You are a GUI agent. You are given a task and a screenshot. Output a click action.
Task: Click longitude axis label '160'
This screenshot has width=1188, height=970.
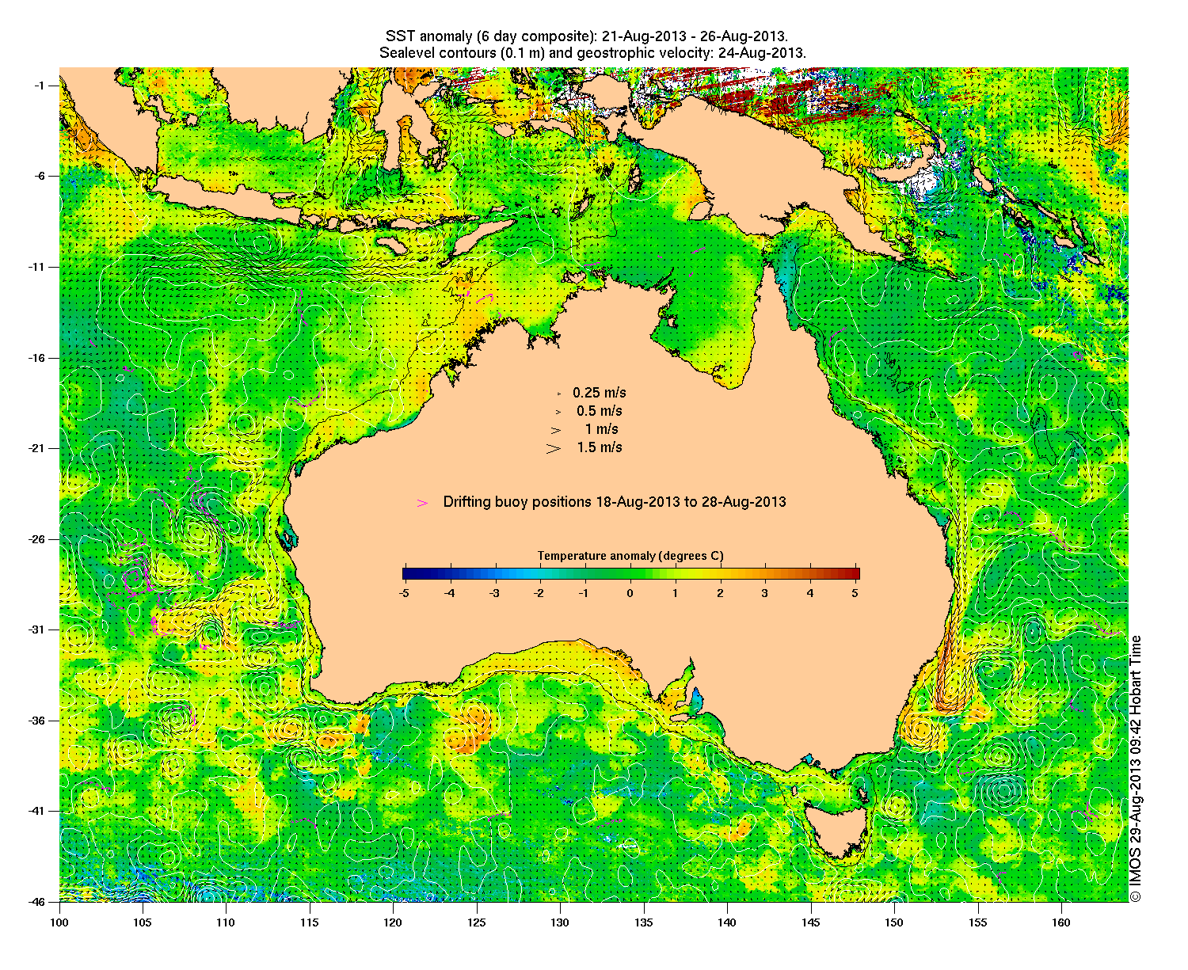tap(1060, 922)
